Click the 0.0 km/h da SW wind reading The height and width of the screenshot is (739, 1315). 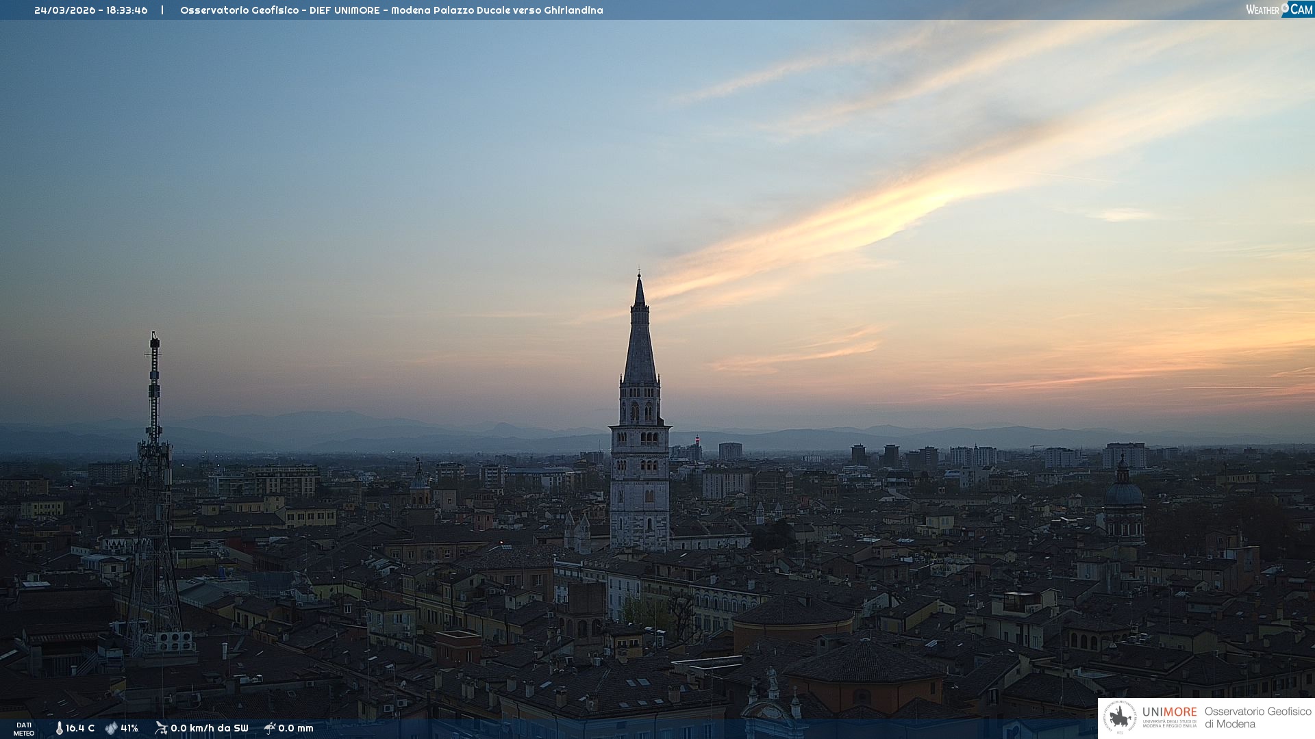point(209,728)
